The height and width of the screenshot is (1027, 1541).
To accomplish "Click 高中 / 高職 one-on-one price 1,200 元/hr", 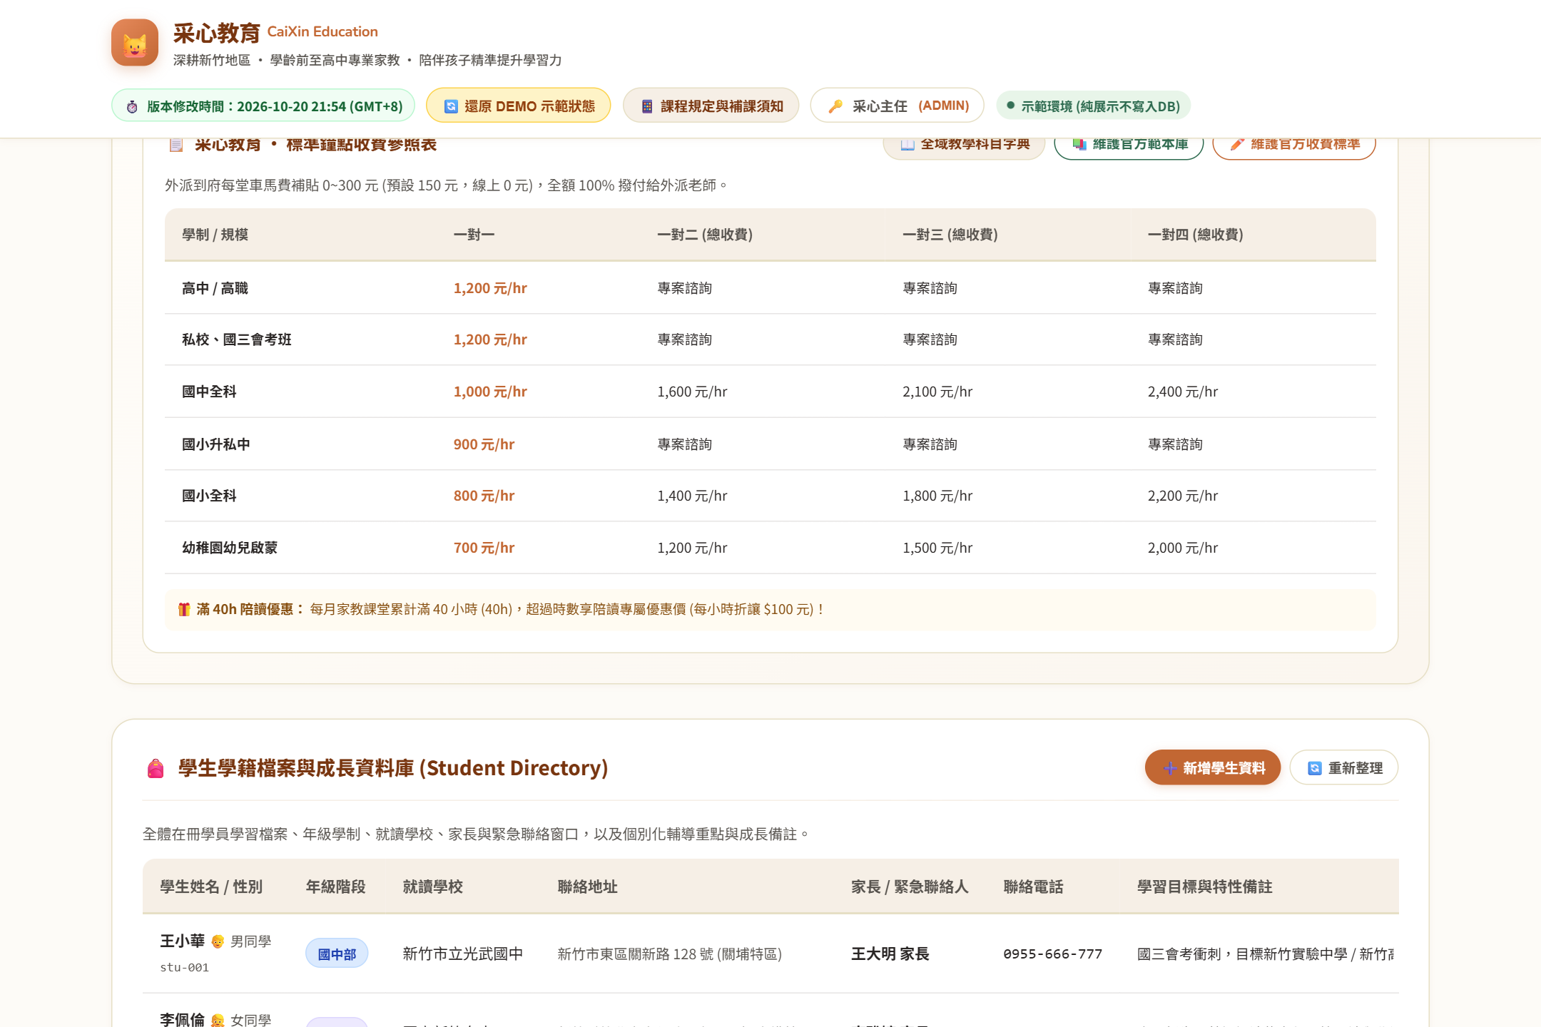I will tap(490, 288).
